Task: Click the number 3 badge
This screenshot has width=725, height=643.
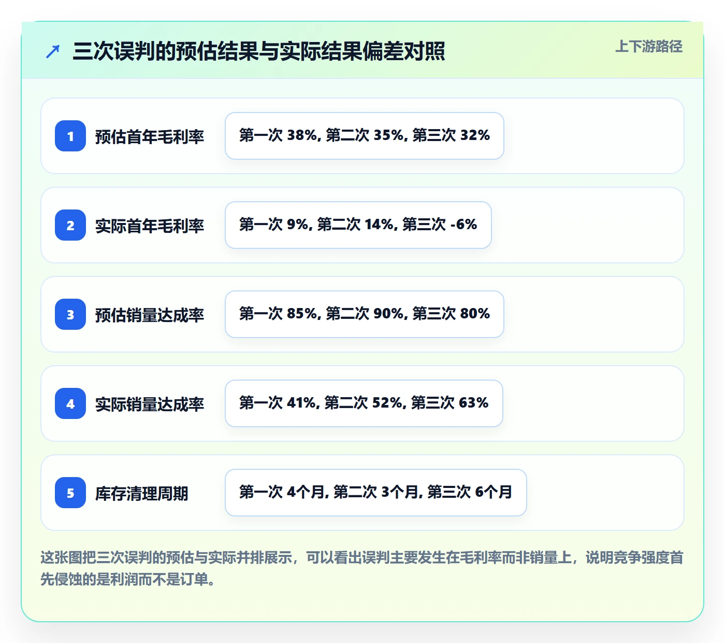Action: tap(70, 314)
